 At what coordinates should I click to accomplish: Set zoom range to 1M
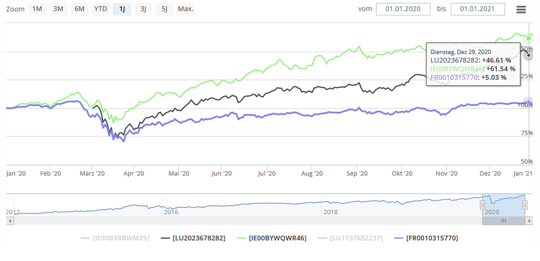(x=37, y=9)
